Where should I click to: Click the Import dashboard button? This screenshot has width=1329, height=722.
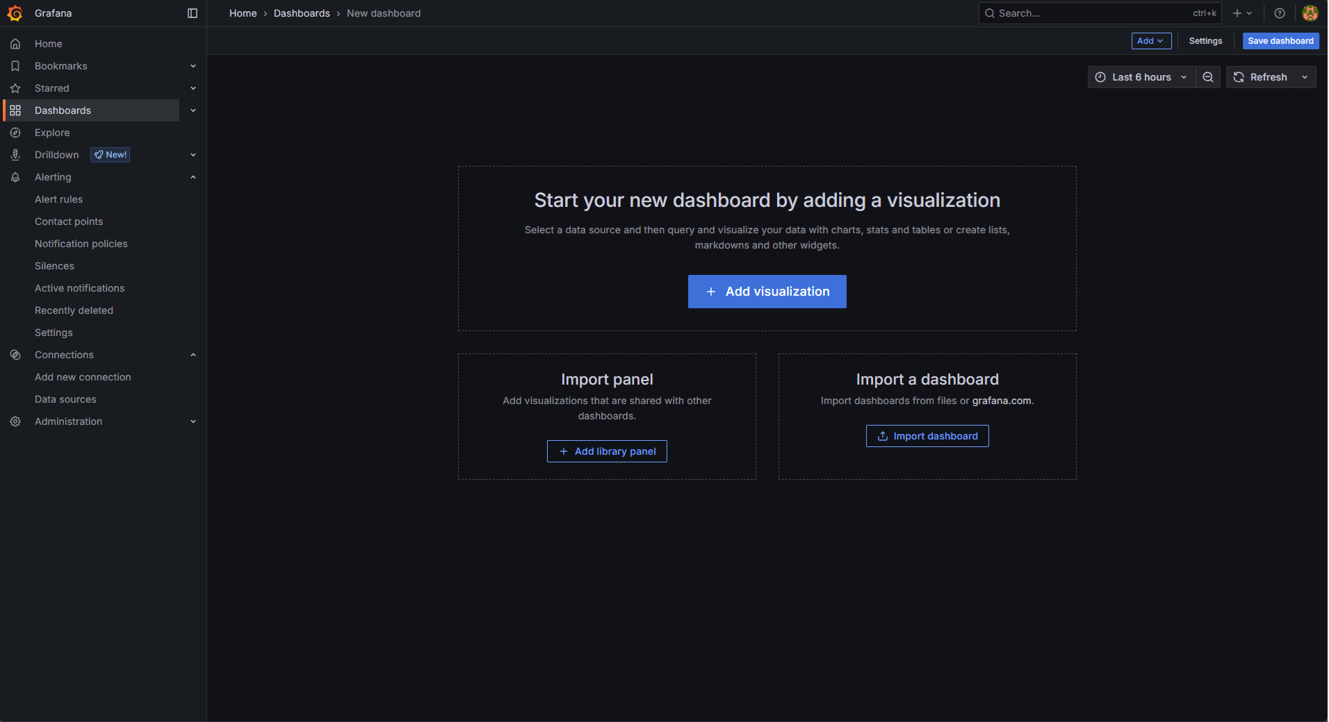(927, 436)
